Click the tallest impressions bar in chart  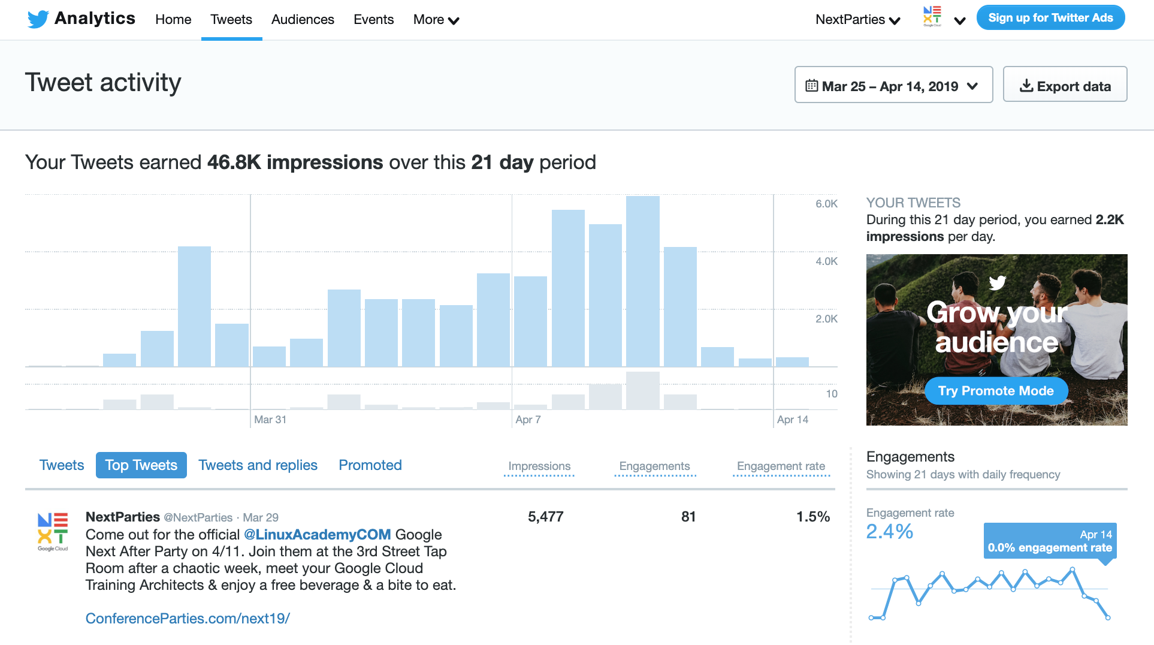coord(642,281)
